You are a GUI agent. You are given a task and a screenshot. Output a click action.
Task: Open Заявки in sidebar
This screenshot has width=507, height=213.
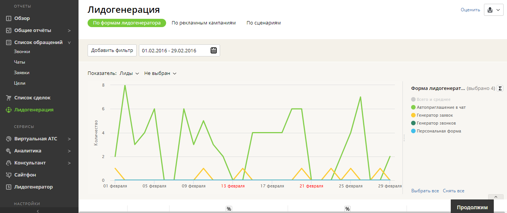click(x=22, y=73)
